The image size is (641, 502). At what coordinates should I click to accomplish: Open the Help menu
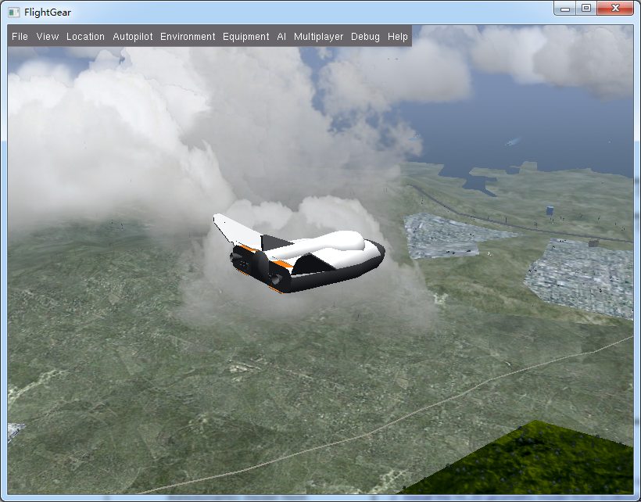pyautogui.click(x=397, y=37)
